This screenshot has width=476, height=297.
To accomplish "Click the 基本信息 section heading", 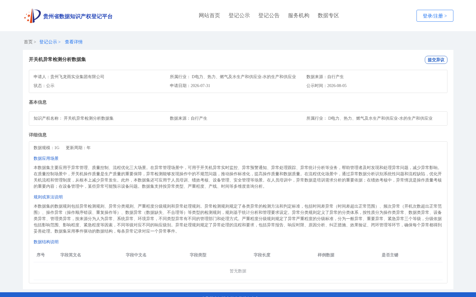I will tap(38, 102).
